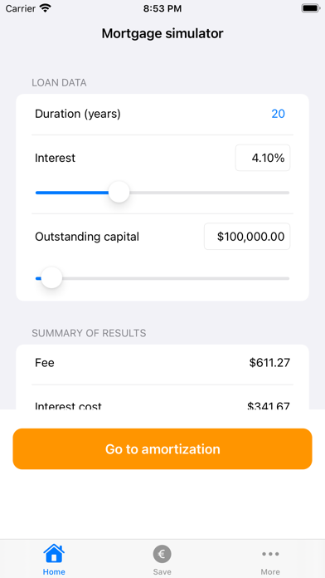Select the Interest cost amount $341.67
This screenshot has width=325, height=578.
269,406
